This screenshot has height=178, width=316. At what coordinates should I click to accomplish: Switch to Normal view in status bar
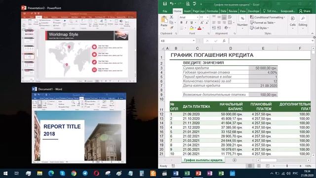point(250,166)
